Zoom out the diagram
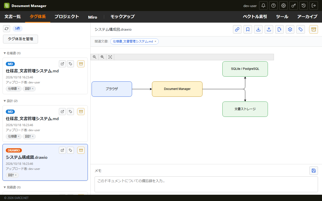322x201 pixels. (x=95, y=57)
